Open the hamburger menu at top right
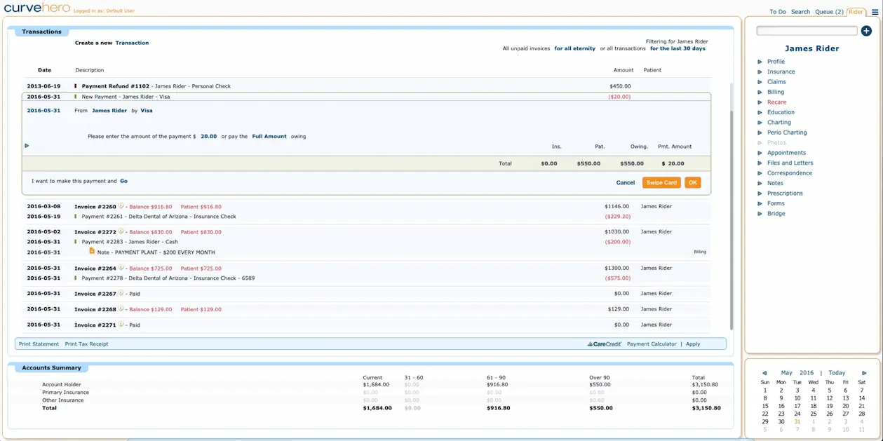883x441 pixels. 875,12
